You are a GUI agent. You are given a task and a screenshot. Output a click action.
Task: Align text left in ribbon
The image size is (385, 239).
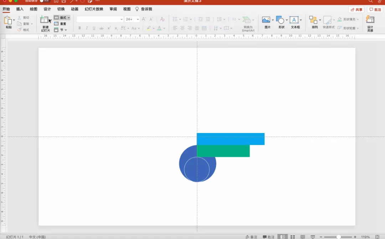pos(175,28)
